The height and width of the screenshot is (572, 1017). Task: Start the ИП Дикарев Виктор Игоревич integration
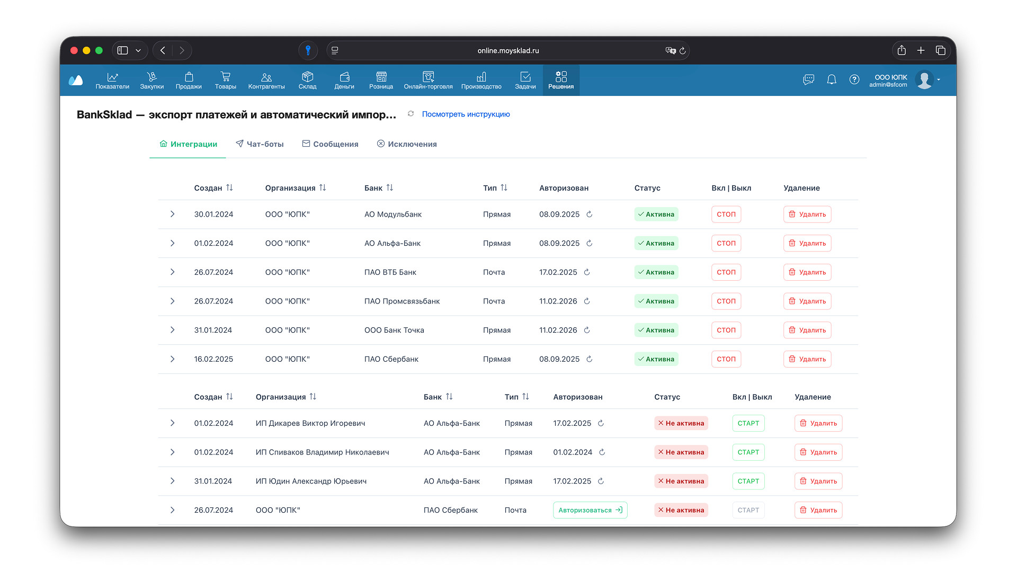tap(748, 423)
